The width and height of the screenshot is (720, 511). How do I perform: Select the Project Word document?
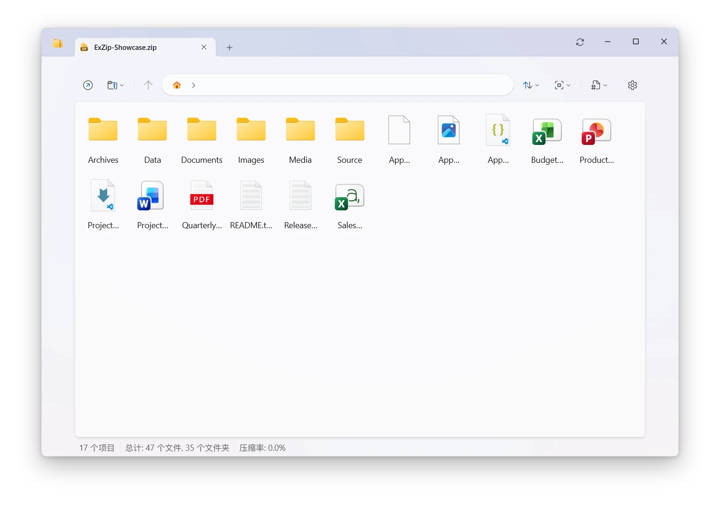[x=152, y=205]
